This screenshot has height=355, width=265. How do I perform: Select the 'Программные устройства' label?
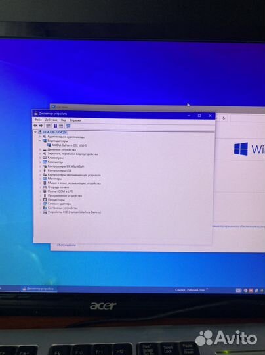coord(65,195)
